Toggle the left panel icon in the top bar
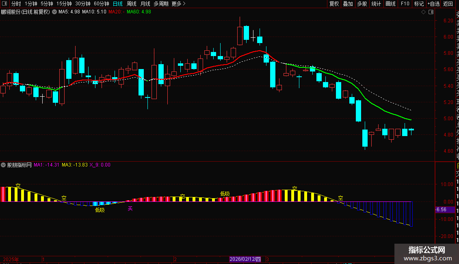The height and width of the screenshot is (264, 459). coord(4,4)
